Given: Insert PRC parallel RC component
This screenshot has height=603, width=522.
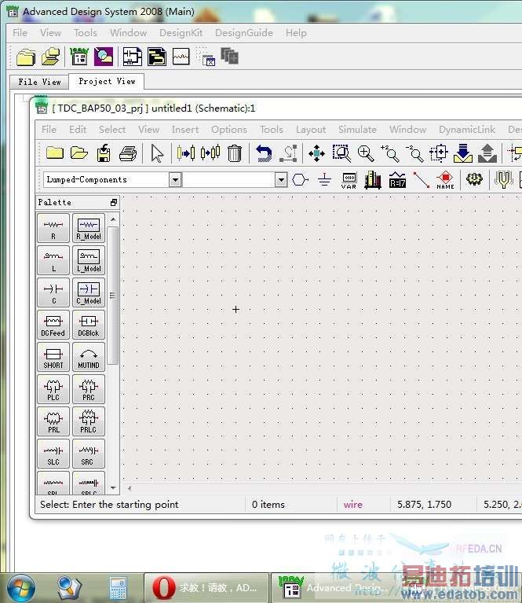Looking at the screenshot, I should (x=89, y=390).
